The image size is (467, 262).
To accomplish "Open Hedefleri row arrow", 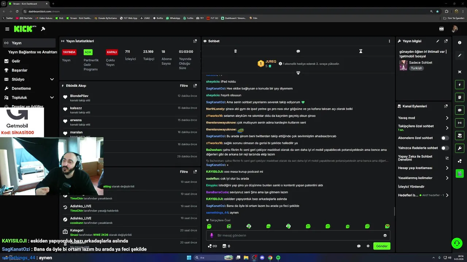I will [447, 195].
